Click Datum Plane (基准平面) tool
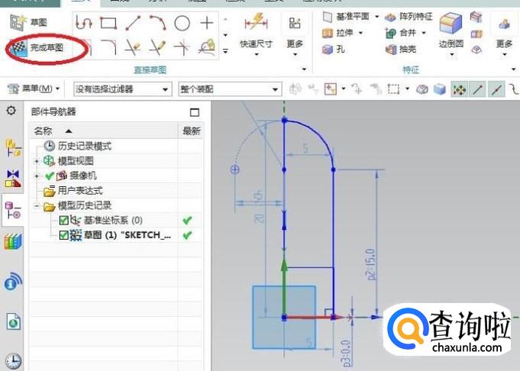This screenshot has height=371, width=520. click(x=347, y=17)
